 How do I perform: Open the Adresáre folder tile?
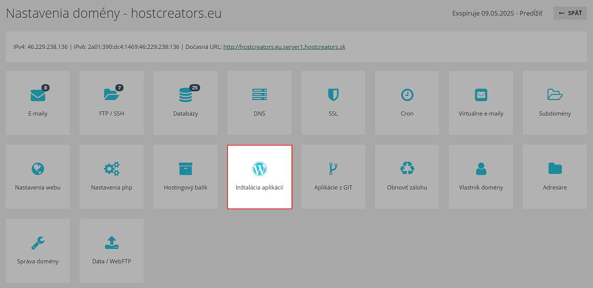pyautogui.click(x=555, y=177)
